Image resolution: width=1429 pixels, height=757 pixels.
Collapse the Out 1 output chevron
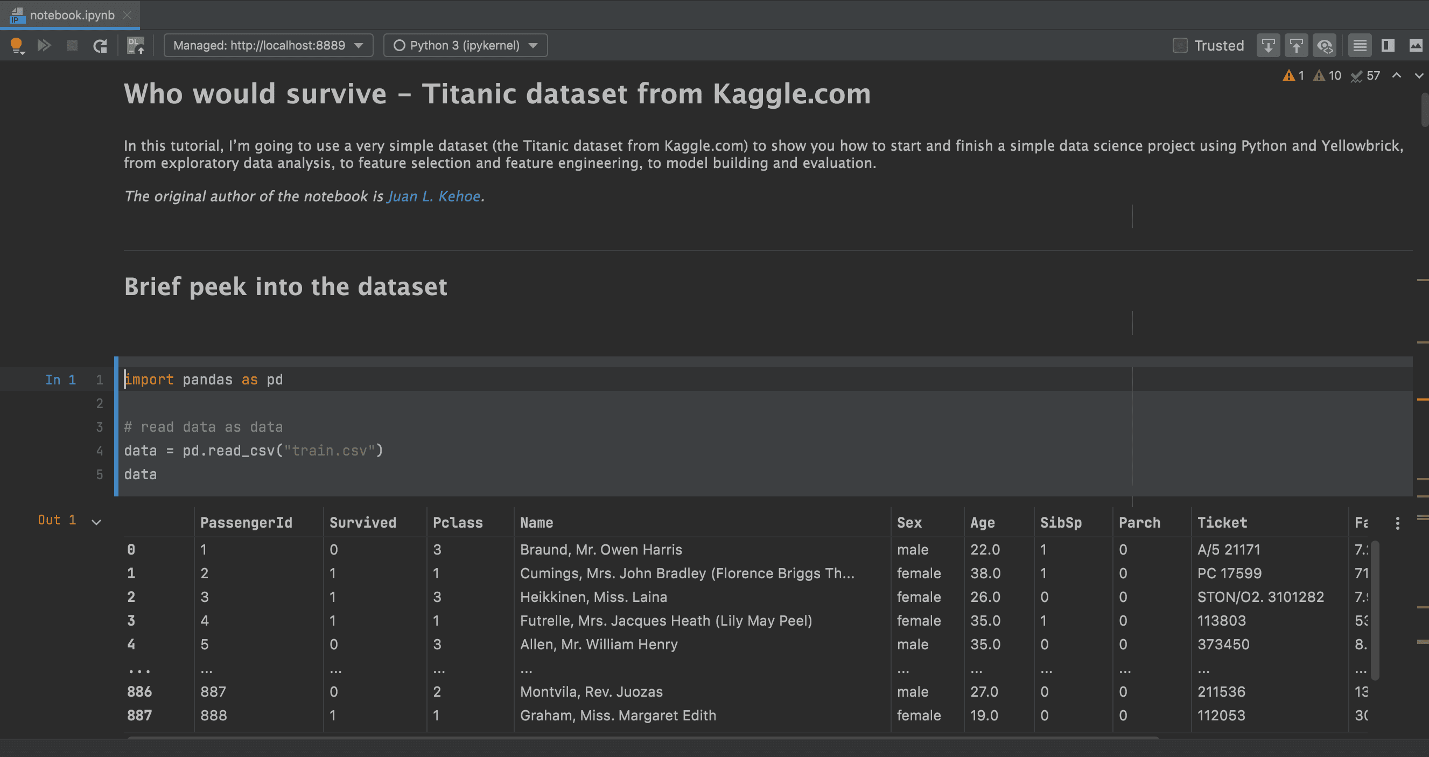tap(96, 522)
